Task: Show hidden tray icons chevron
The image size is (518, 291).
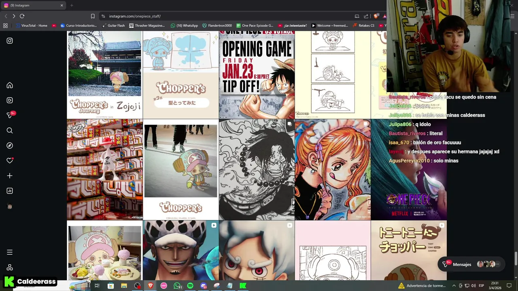Action: 454,286
